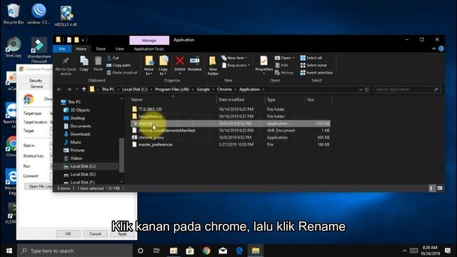Click the Up one level arrow
Viewport: 457px width, 257px height.
click(84, 89)
